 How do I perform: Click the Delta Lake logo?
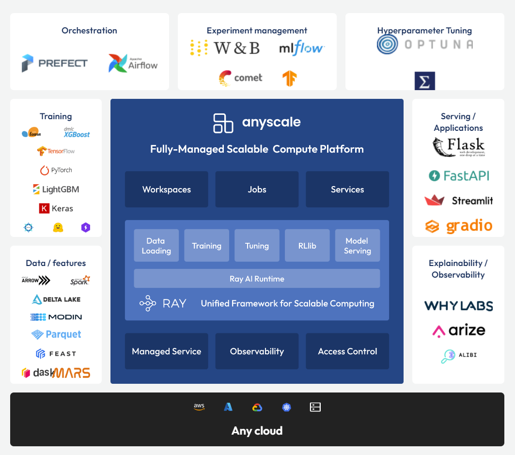point(56,299)
